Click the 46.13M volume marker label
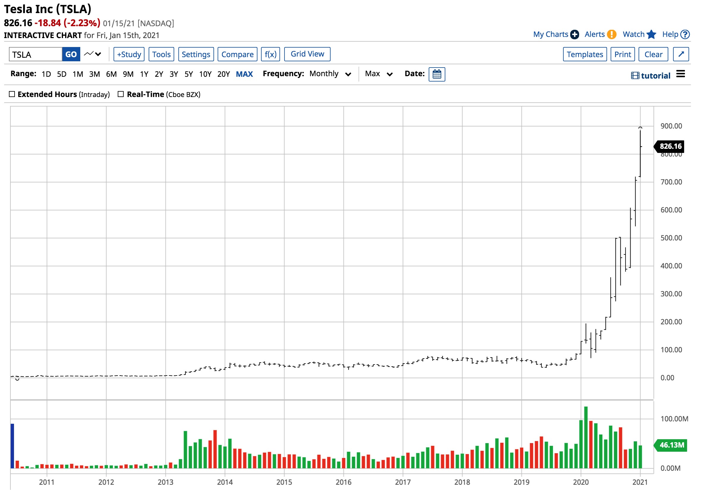Image resolution: width=701 pixels, height=491 pixels. point(670,445)
